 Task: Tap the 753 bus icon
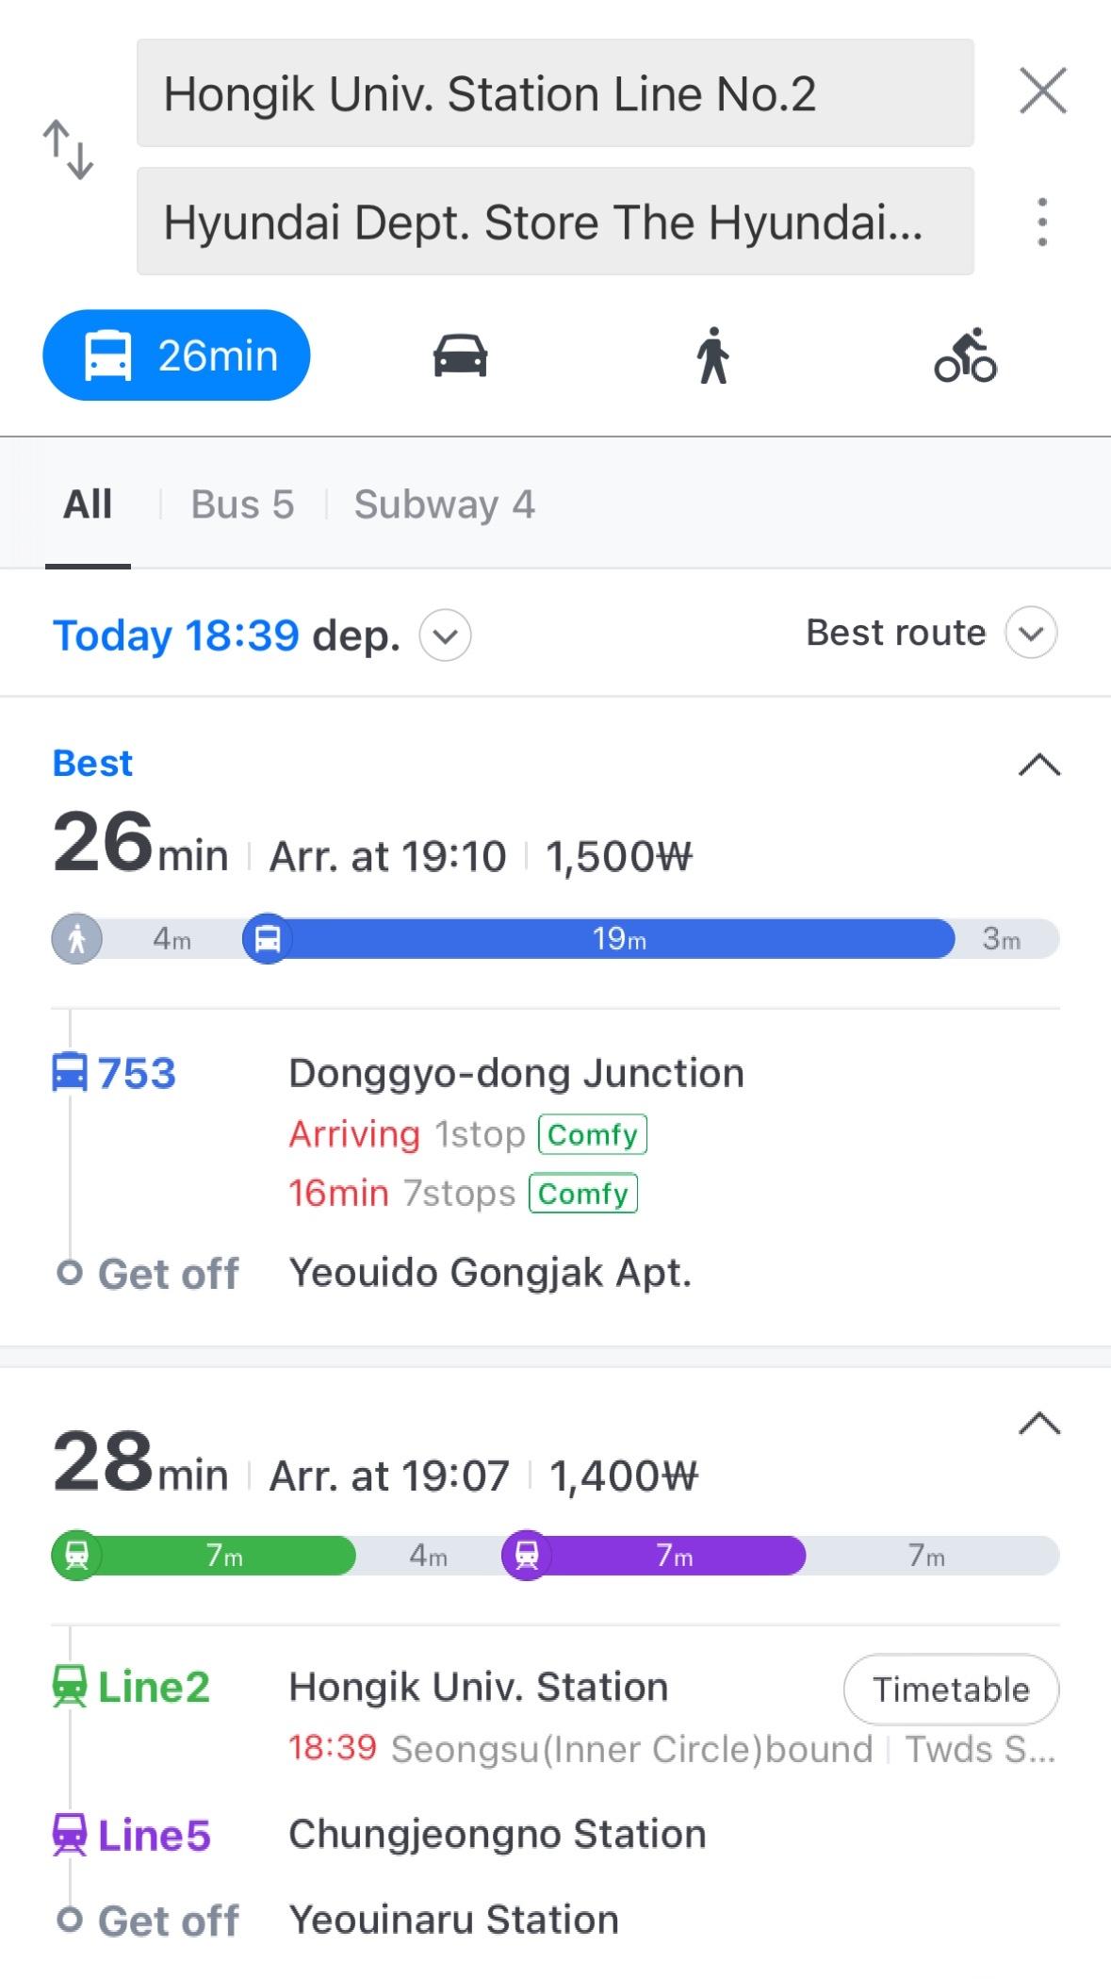[70, 1073]
